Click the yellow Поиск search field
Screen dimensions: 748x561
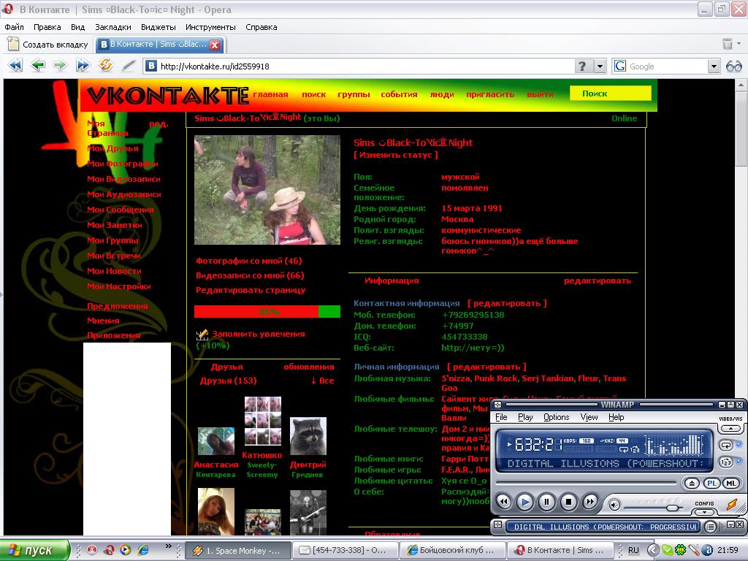coord(611,93)
